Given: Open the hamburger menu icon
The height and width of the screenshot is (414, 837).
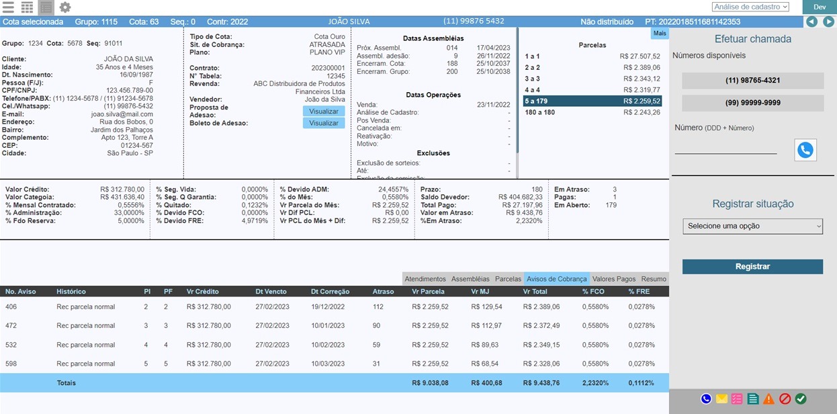Looking at the screenshot, I should (x=9, y=7).
